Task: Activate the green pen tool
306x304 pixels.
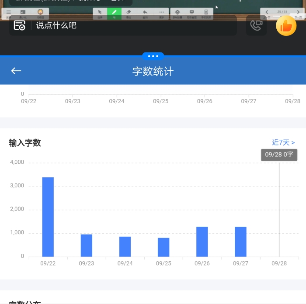Action: (x=114, y=13)
